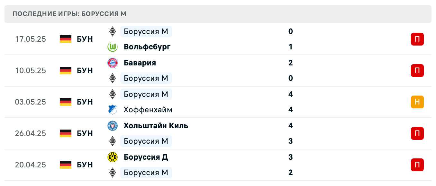Open the Хоффенхайм team link

pos(148,110)
